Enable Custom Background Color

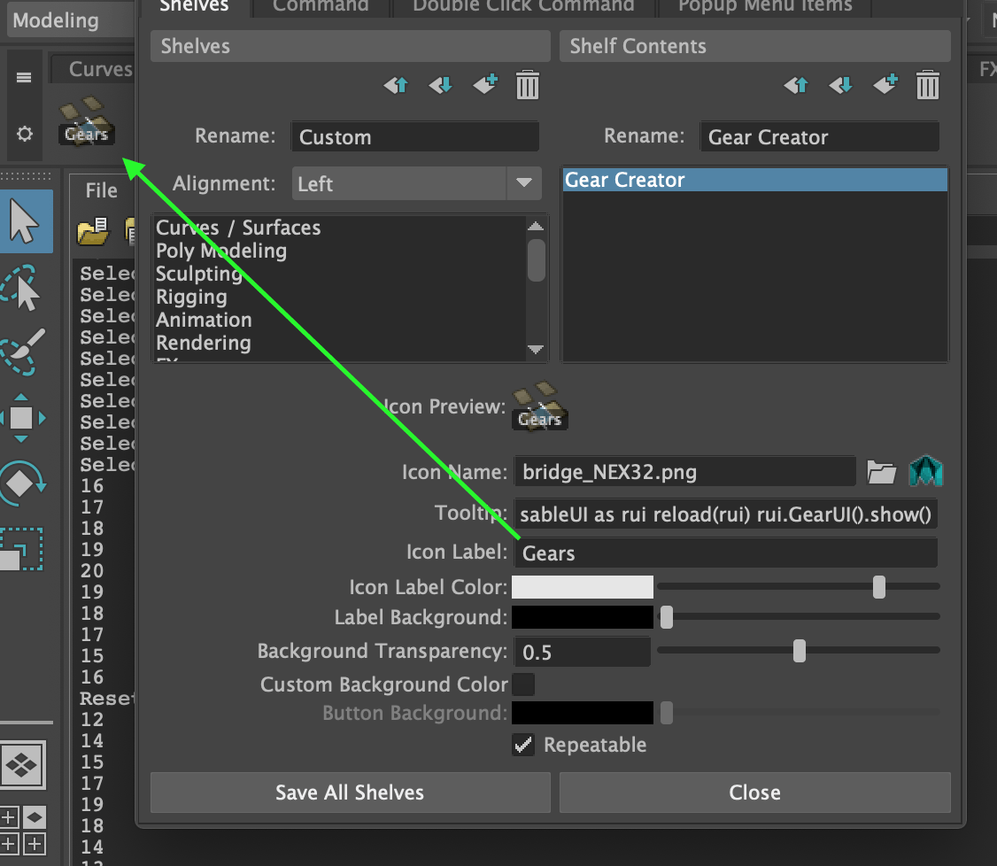(x=522, y=684)
